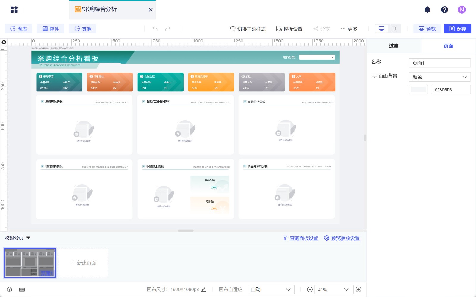Click the 原料周转天数 chart title

[54, 102]
